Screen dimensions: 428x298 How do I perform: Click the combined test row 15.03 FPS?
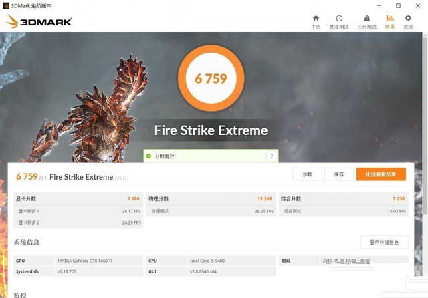(344, 211)
